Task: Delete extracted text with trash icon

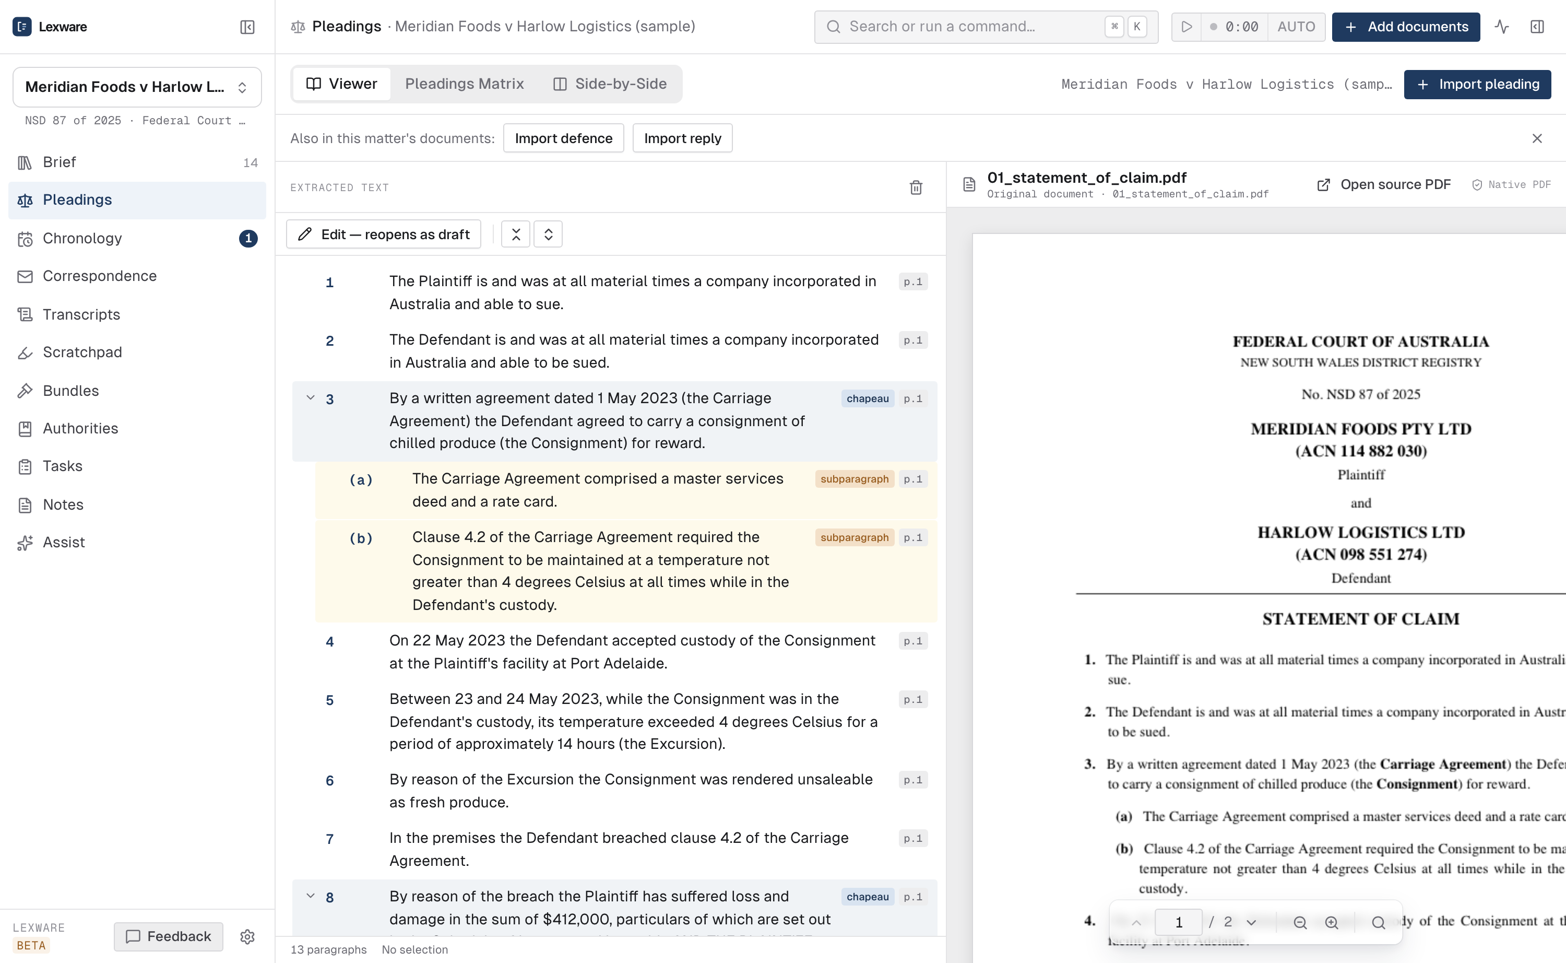Action: pyautogui.click(x=916, y=187)
